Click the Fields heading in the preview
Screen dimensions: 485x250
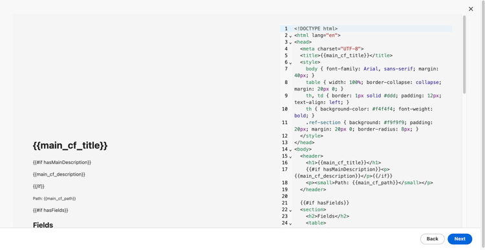pos(43,225)
